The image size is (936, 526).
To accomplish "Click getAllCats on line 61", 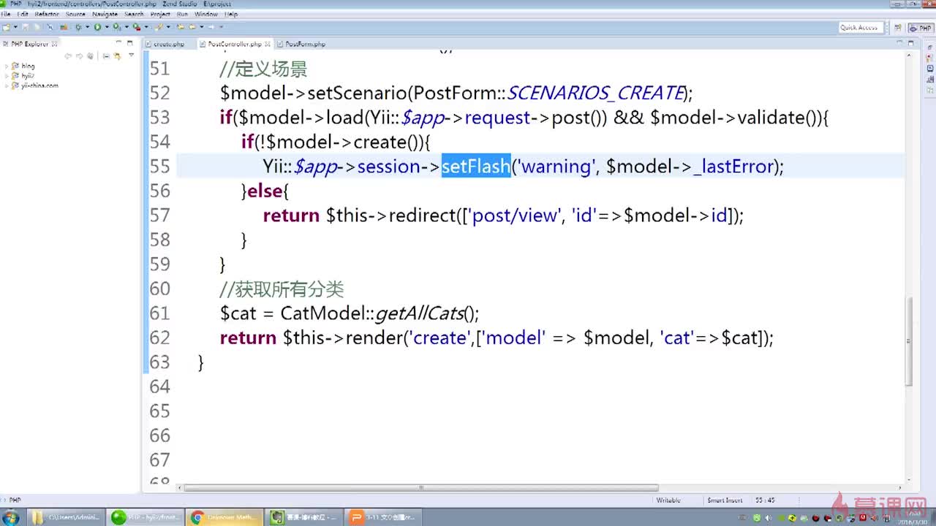I will (x=420, y=313).
